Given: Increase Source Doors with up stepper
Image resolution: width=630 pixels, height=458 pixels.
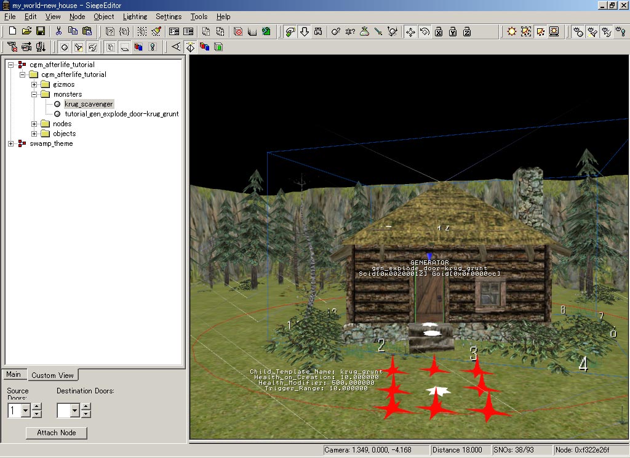Looking at the screenshot, I should [37, 407].
